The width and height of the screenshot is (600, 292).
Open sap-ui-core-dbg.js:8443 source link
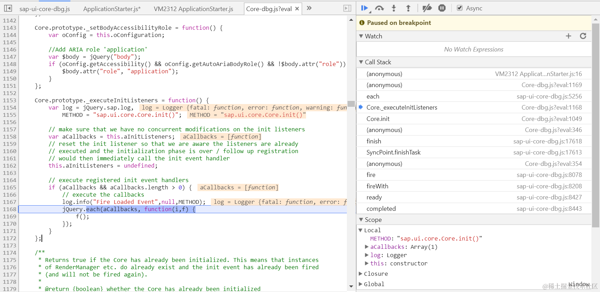549,209
